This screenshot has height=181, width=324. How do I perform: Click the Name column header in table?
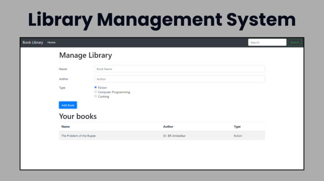point(65,126)
